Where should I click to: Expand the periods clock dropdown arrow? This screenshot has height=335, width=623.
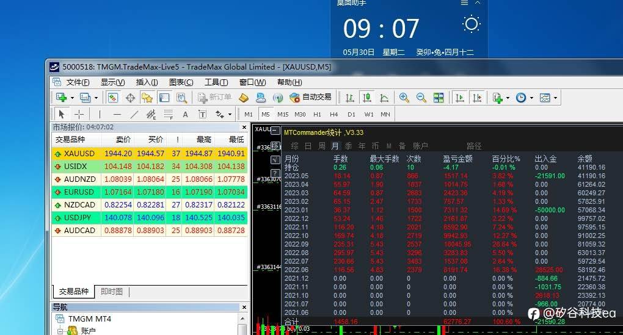531,98
